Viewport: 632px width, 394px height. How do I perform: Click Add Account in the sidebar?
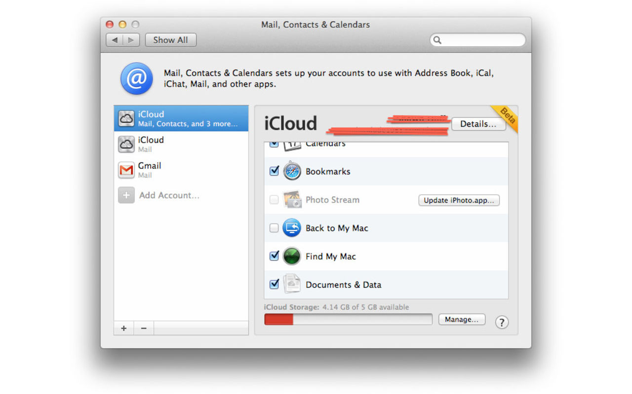pos(169,195)
